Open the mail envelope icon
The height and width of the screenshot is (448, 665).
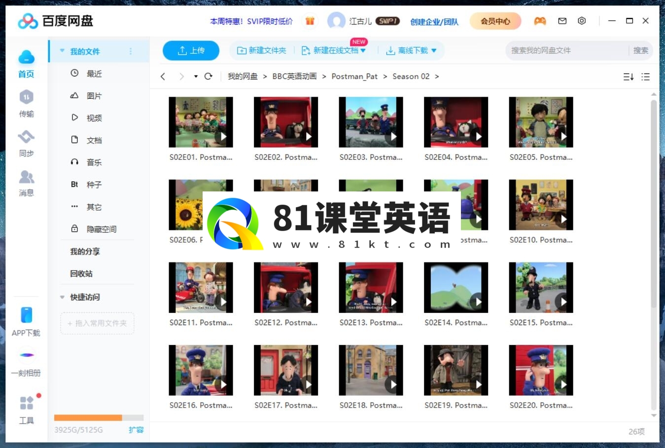[x=562, y=21]
